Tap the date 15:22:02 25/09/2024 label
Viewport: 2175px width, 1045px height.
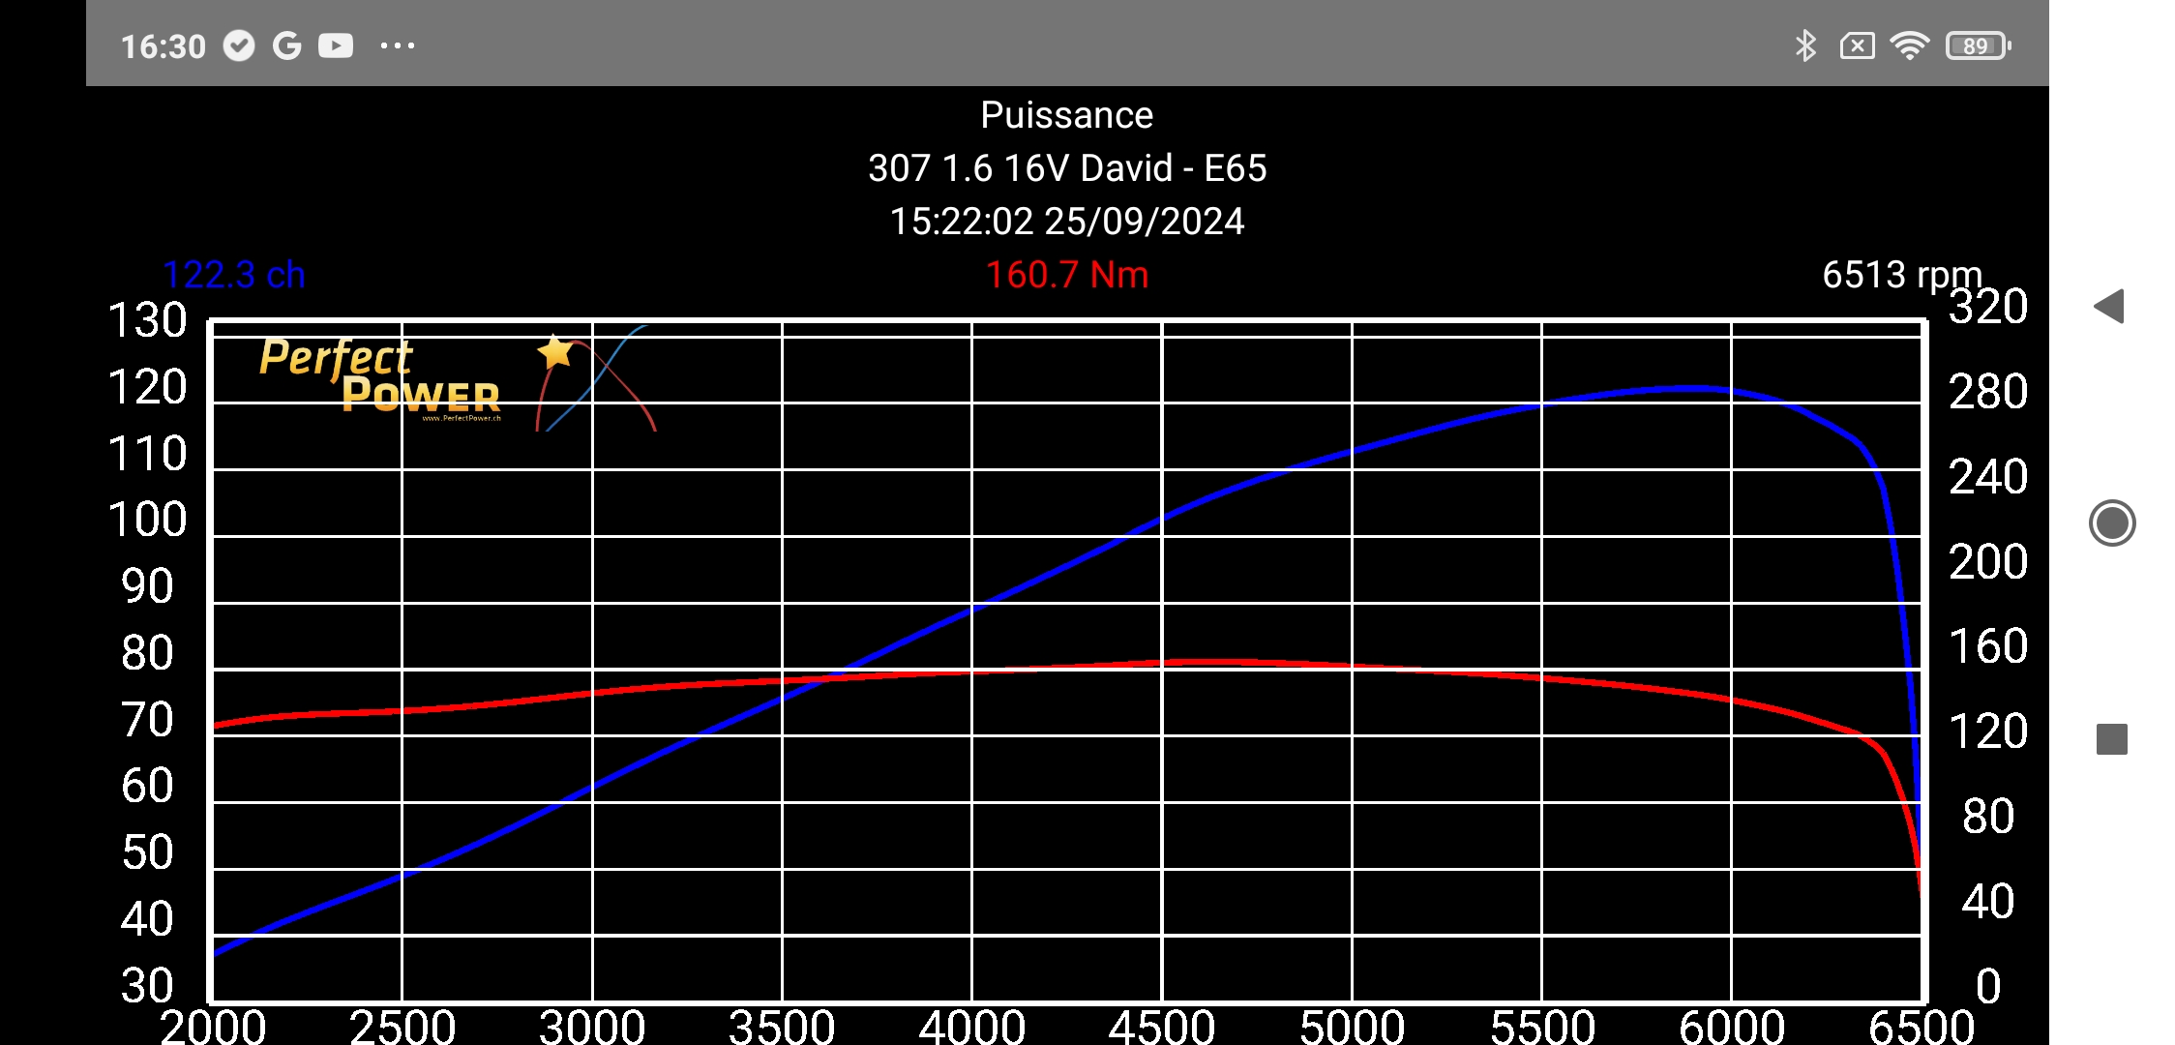pos(1066,222)
